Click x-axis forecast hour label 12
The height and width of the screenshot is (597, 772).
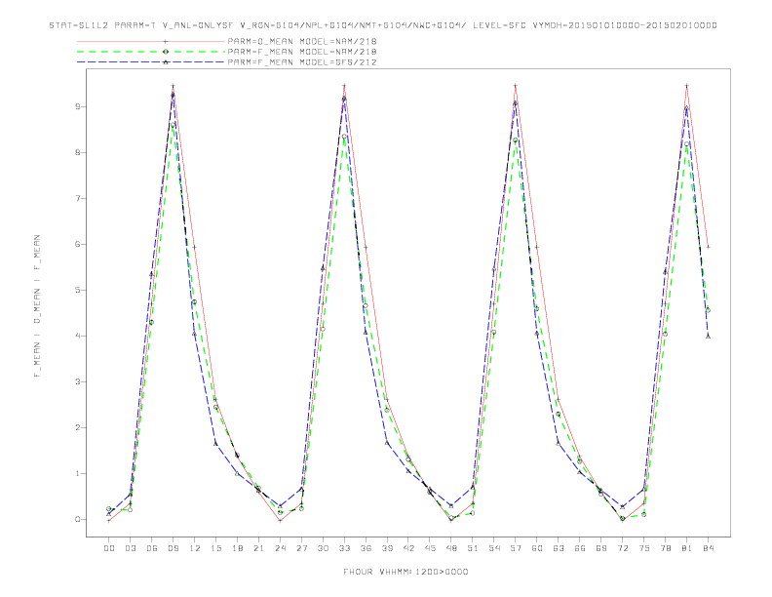(x=195, y=548)
